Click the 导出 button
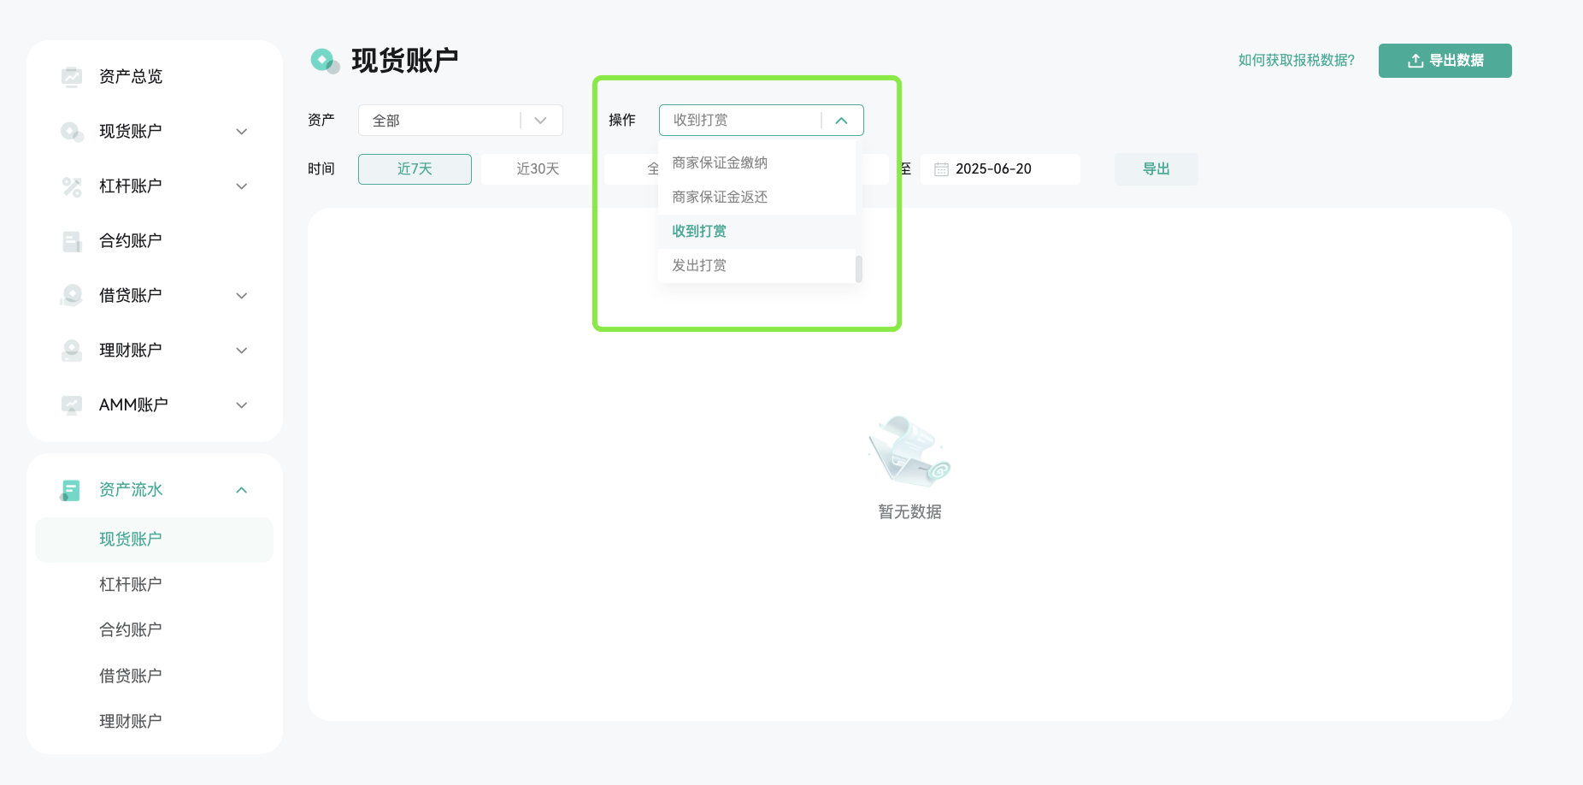The width and height of the screenshot is (1583, 785). pos(1156,169)
